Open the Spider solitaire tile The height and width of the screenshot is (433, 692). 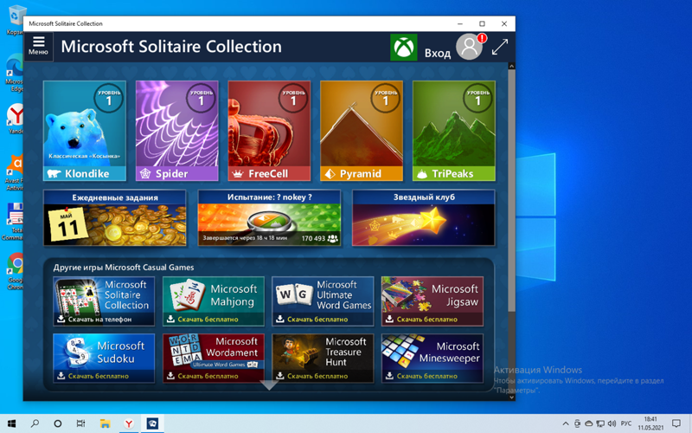tap(177, 130)
